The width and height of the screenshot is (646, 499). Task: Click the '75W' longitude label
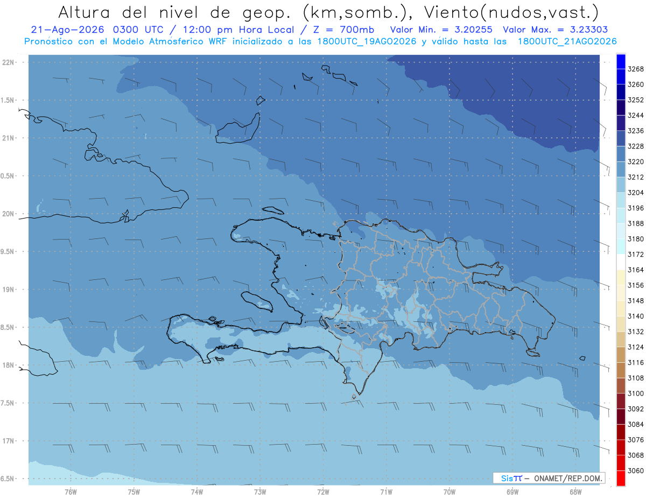(134, 492)
